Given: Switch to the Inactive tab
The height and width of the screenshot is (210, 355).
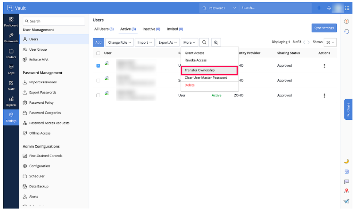Looking at the screenshot, I should tap(151, 29).
